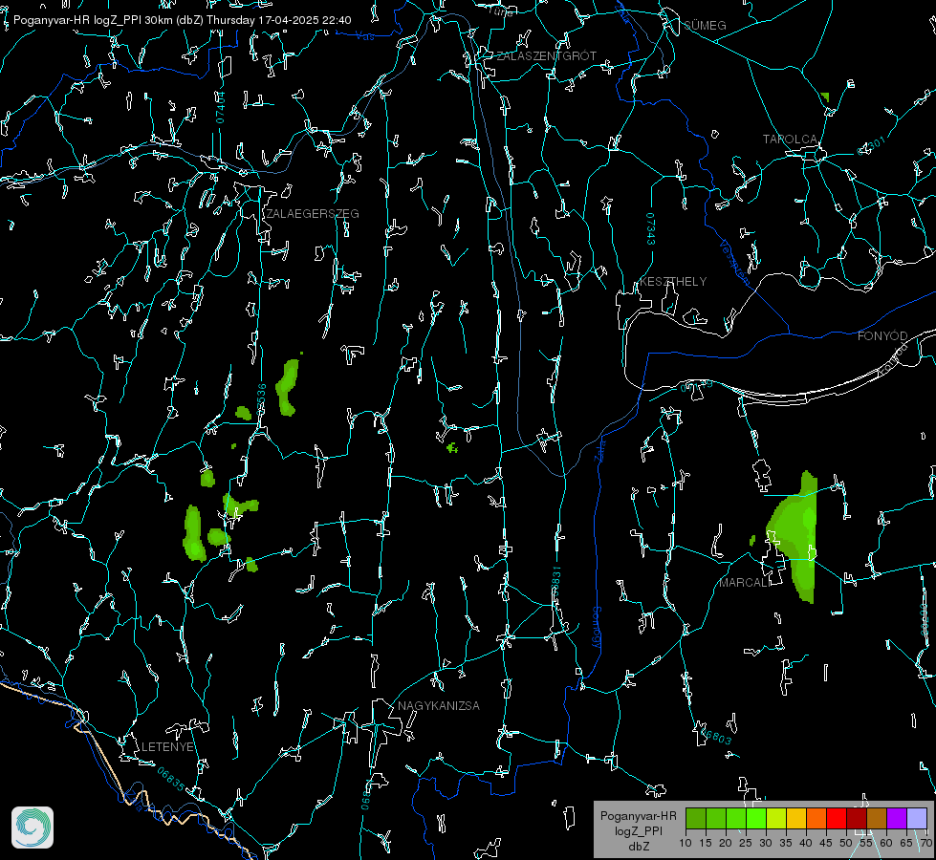This screenshot has width=936, height=860.
Task: Click the Zala river label
Action: click(x=600, y=449)
